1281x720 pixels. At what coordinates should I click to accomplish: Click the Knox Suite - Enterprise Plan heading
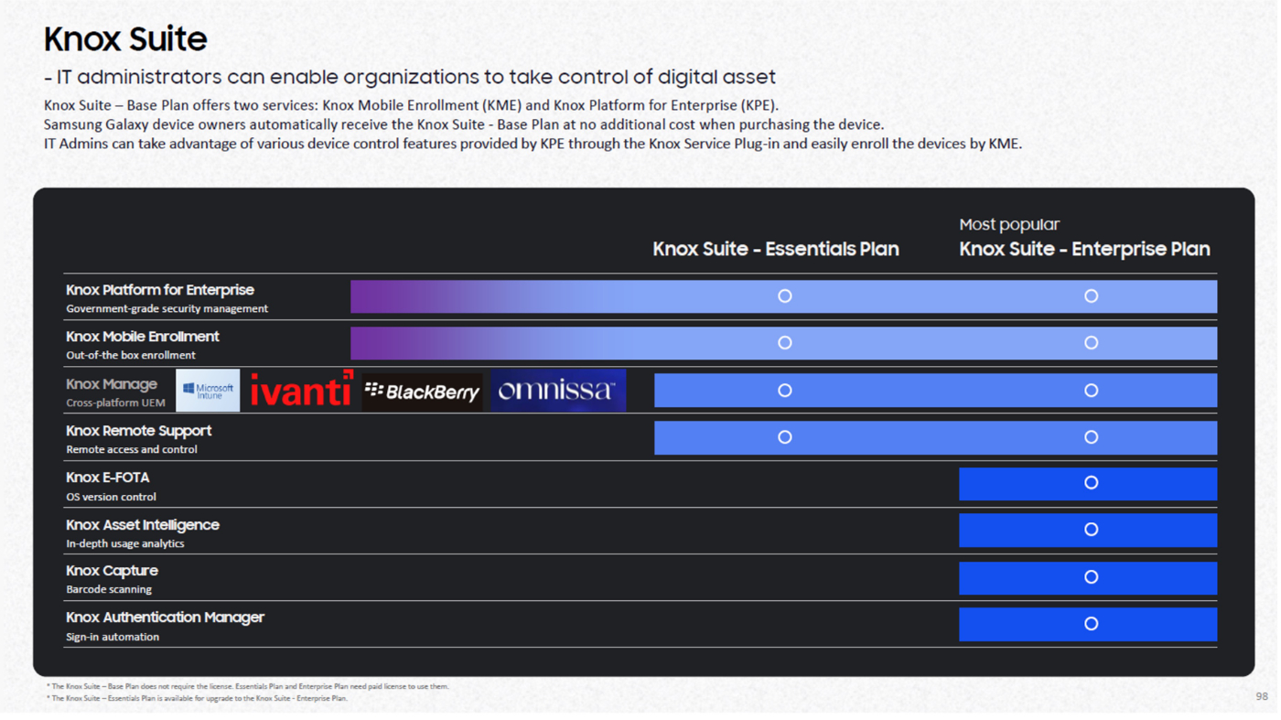pos(1084,249)
